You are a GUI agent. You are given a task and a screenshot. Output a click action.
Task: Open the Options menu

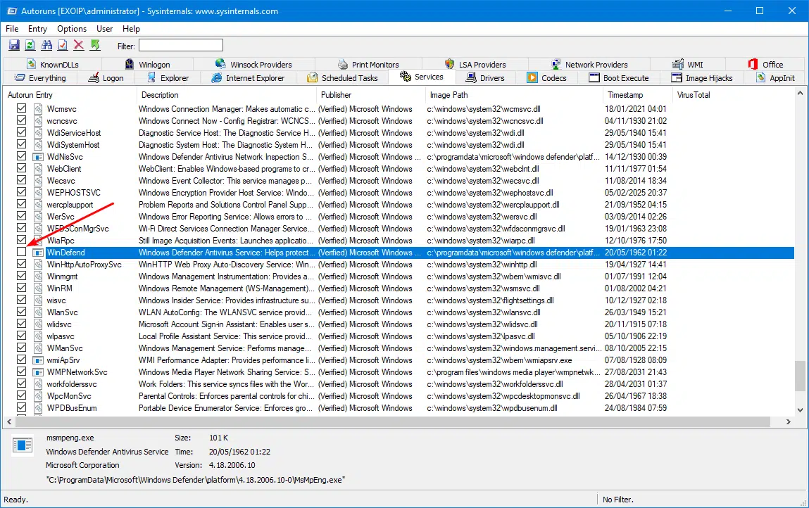[x=72, y=29]
